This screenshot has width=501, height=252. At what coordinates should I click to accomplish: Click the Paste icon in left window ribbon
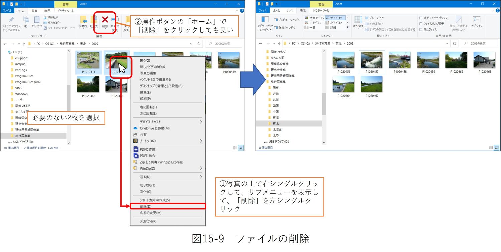pos(37,20)
